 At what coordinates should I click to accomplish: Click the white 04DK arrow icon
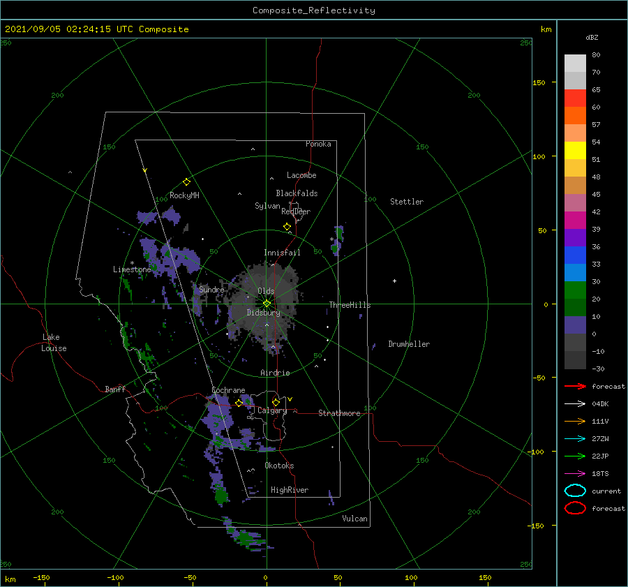coord(575,403)
